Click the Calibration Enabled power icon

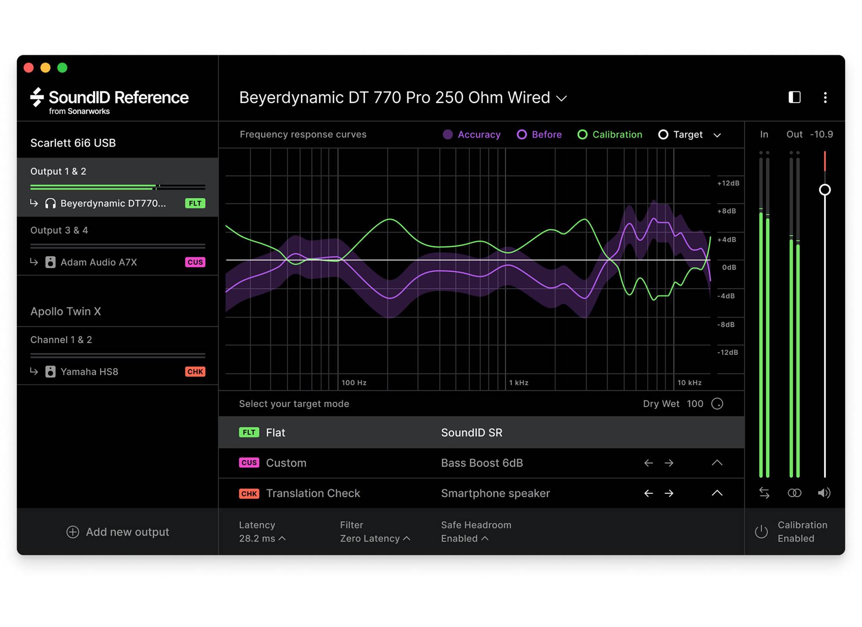click(761, 532)
